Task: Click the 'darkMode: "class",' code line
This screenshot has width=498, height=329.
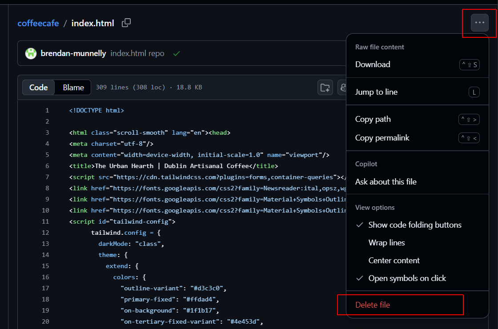Action: click(131, 244)
